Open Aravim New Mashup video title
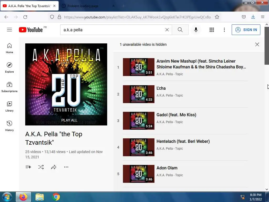The image size is (269, 202). click(x=201, y=64)
